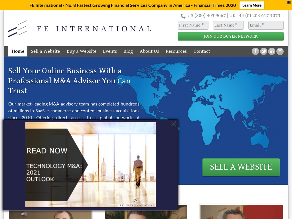292x219 pixels.
Task: Open the LinkedIn social icon
Action: pyautogui.click(x=272, y=51)
